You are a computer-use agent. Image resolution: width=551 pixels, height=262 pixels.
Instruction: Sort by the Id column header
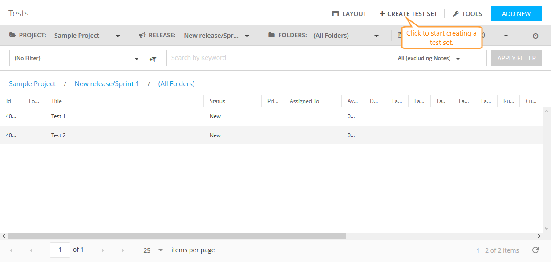(x=12, y=101)
